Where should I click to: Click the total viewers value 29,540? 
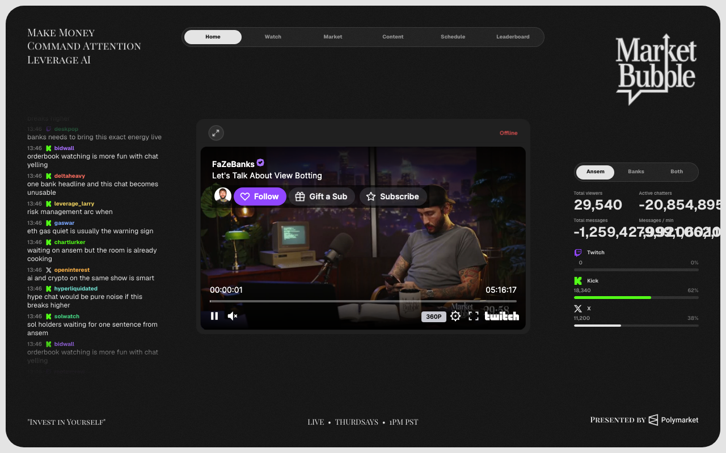click(598, 205)
